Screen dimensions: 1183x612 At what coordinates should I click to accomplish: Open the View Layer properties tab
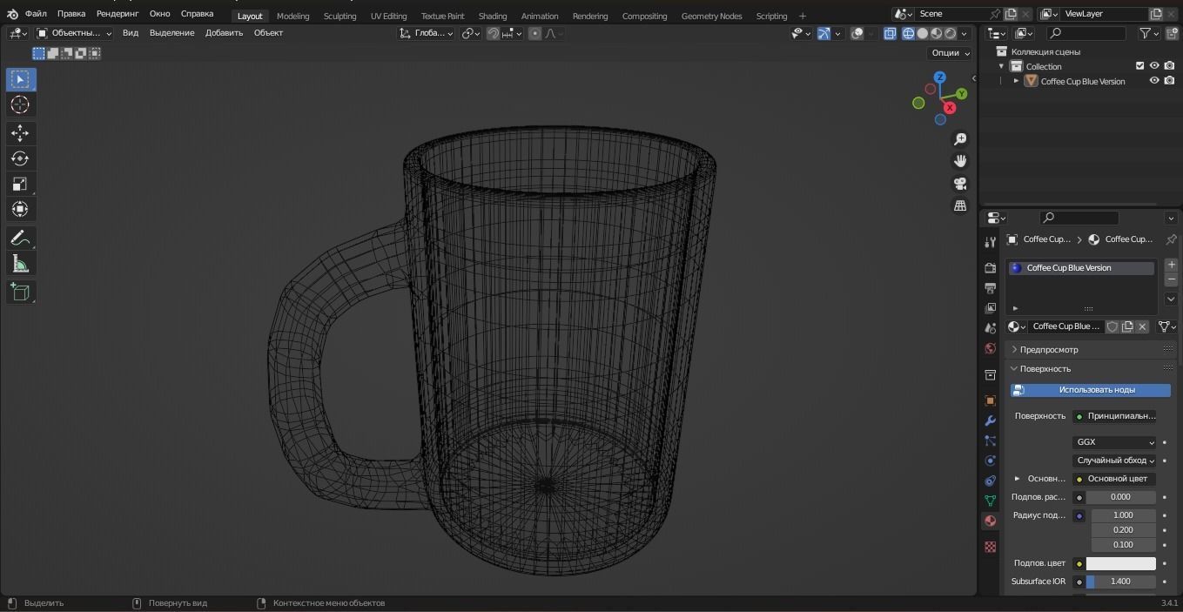coord(990,307)
